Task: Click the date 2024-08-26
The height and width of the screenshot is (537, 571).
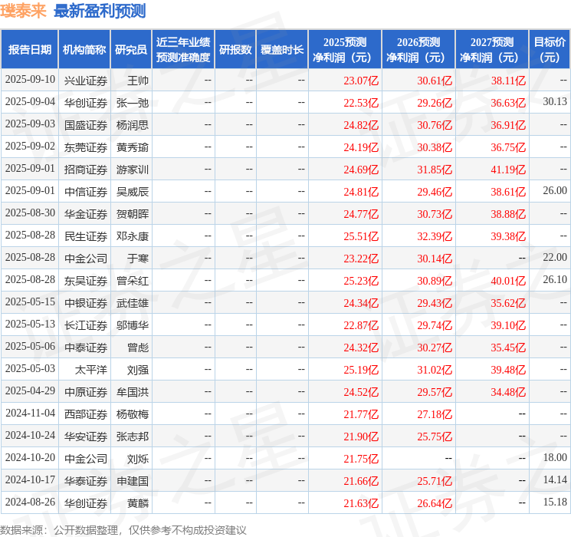Action: click(30, 502)
